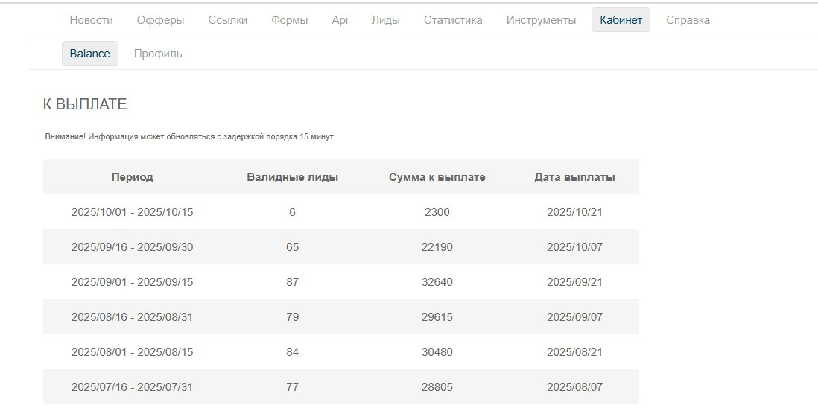Select the 2025/10/01 - 2025/10/15 period row
The height and width of the screenshot is (420, 818).
(x=132, y=212)
